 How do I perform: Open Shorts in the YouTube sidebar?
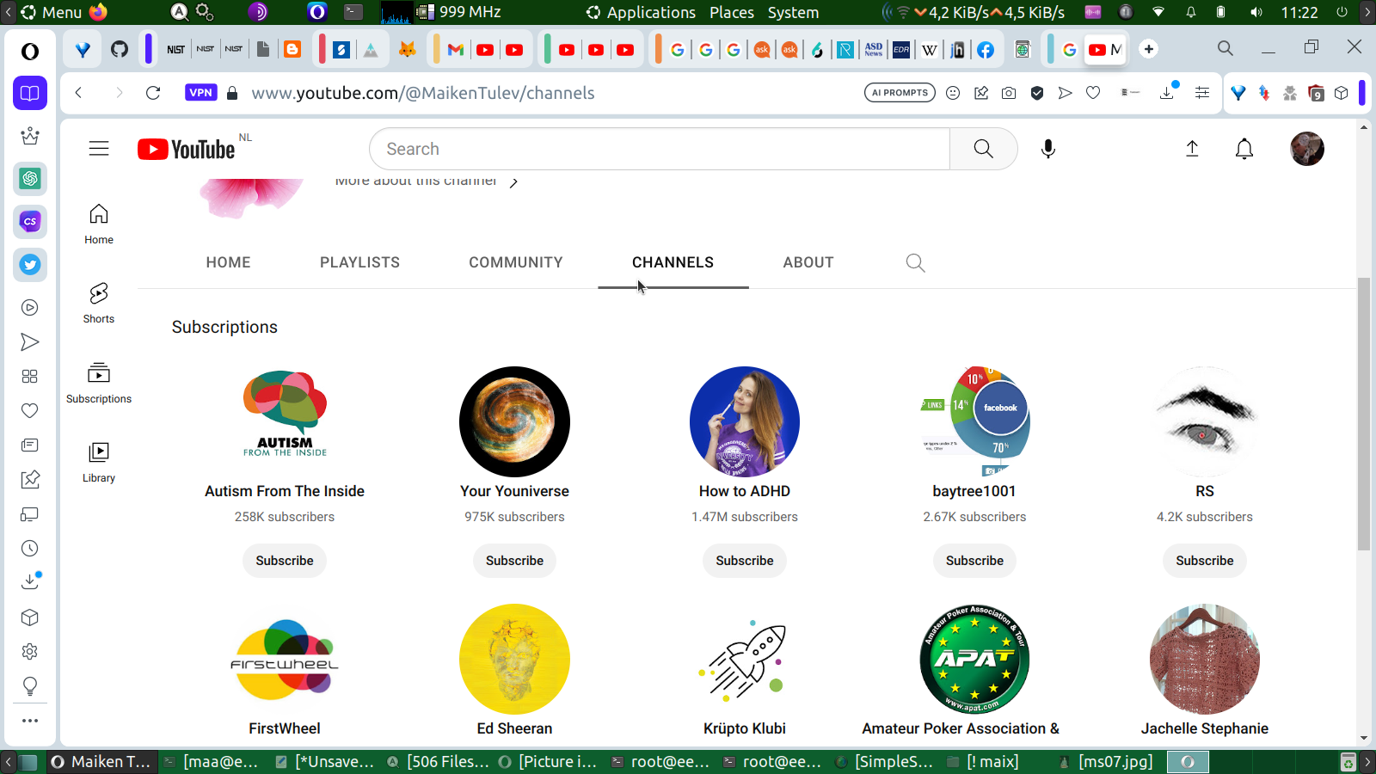(x=99, y=304)
